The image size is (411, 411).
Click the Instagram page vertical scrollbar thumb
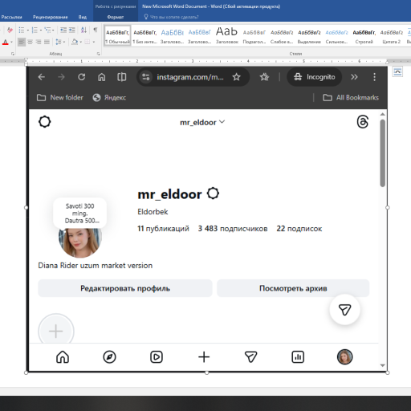[x=383, y=153]
